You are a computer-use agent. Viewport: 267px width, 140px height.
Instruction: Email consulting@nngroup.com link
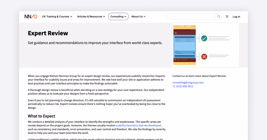188,82
